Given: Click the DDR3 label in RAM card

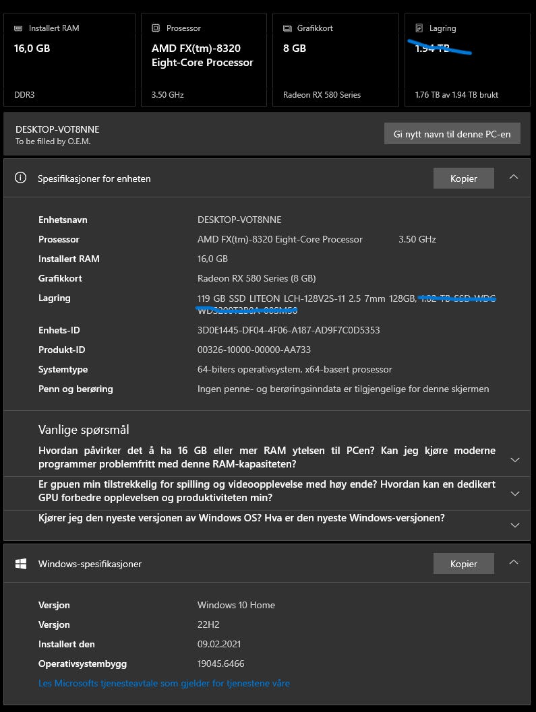Looking at the screenshot, I should coord(24,95).
